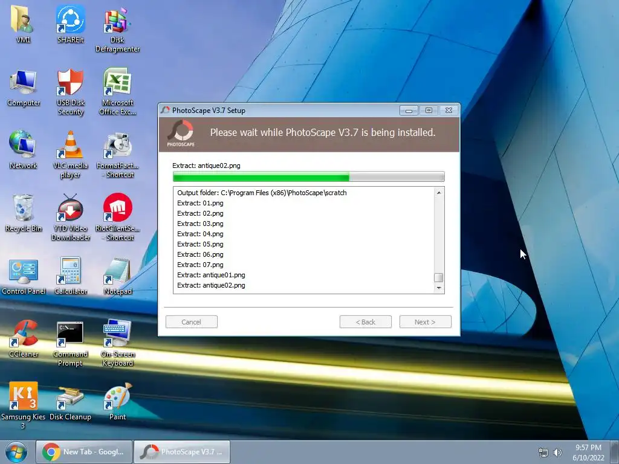This screenshot has height=464, width=619.
Task: Click the Next button in Setup
Action: (x=425, y=322)
